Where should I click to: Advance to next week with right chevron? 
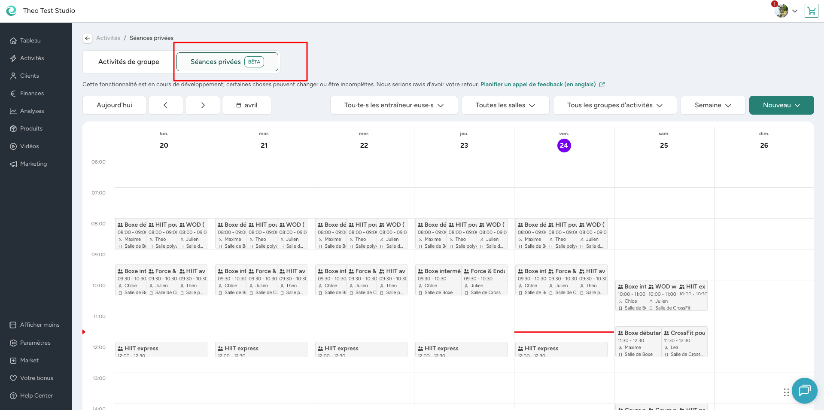pos(203,105)
